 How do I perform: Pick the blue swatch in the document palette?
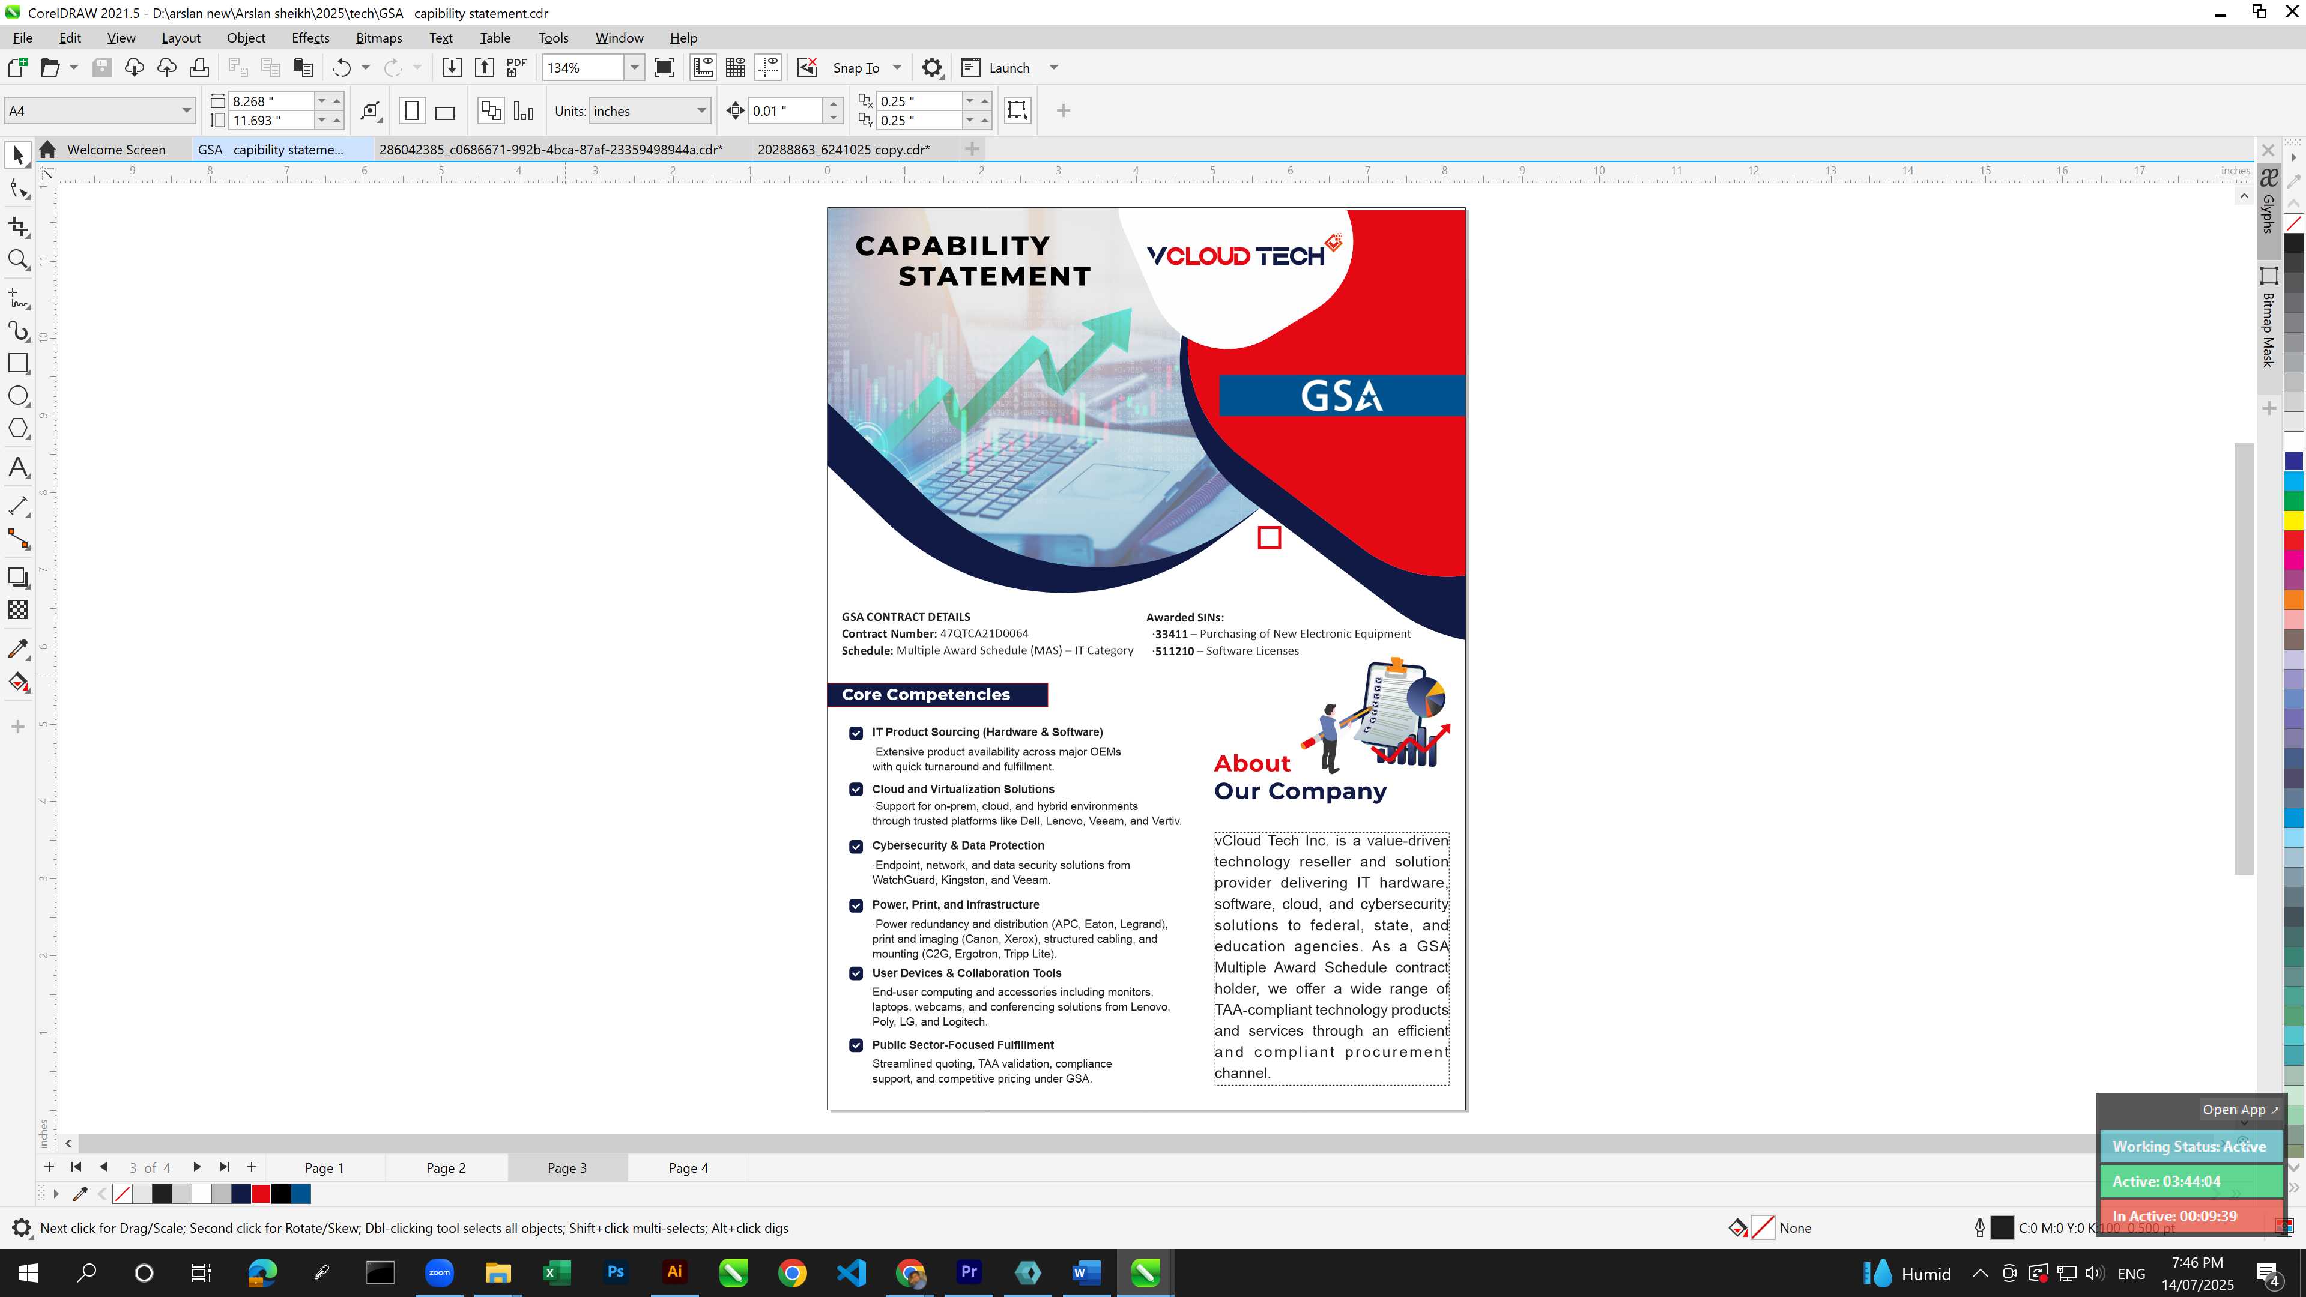click(301, 1193)
